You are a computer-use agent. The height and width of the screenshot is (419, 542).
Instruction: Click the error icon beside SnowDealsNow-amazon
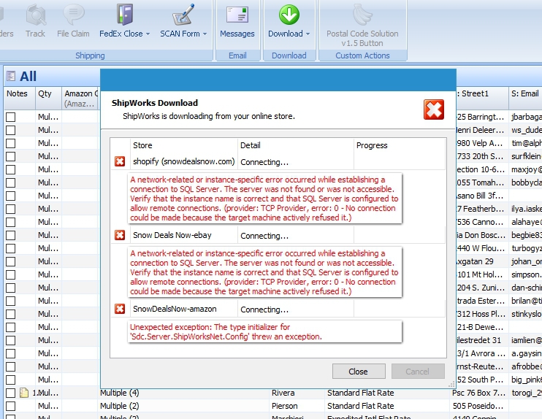pos(120,309)
